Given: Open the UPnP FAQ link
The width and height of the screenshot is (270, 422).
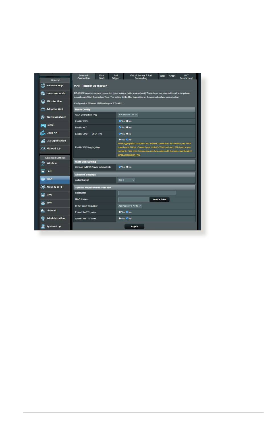Looking at the screenshot, I should point(97,134).
